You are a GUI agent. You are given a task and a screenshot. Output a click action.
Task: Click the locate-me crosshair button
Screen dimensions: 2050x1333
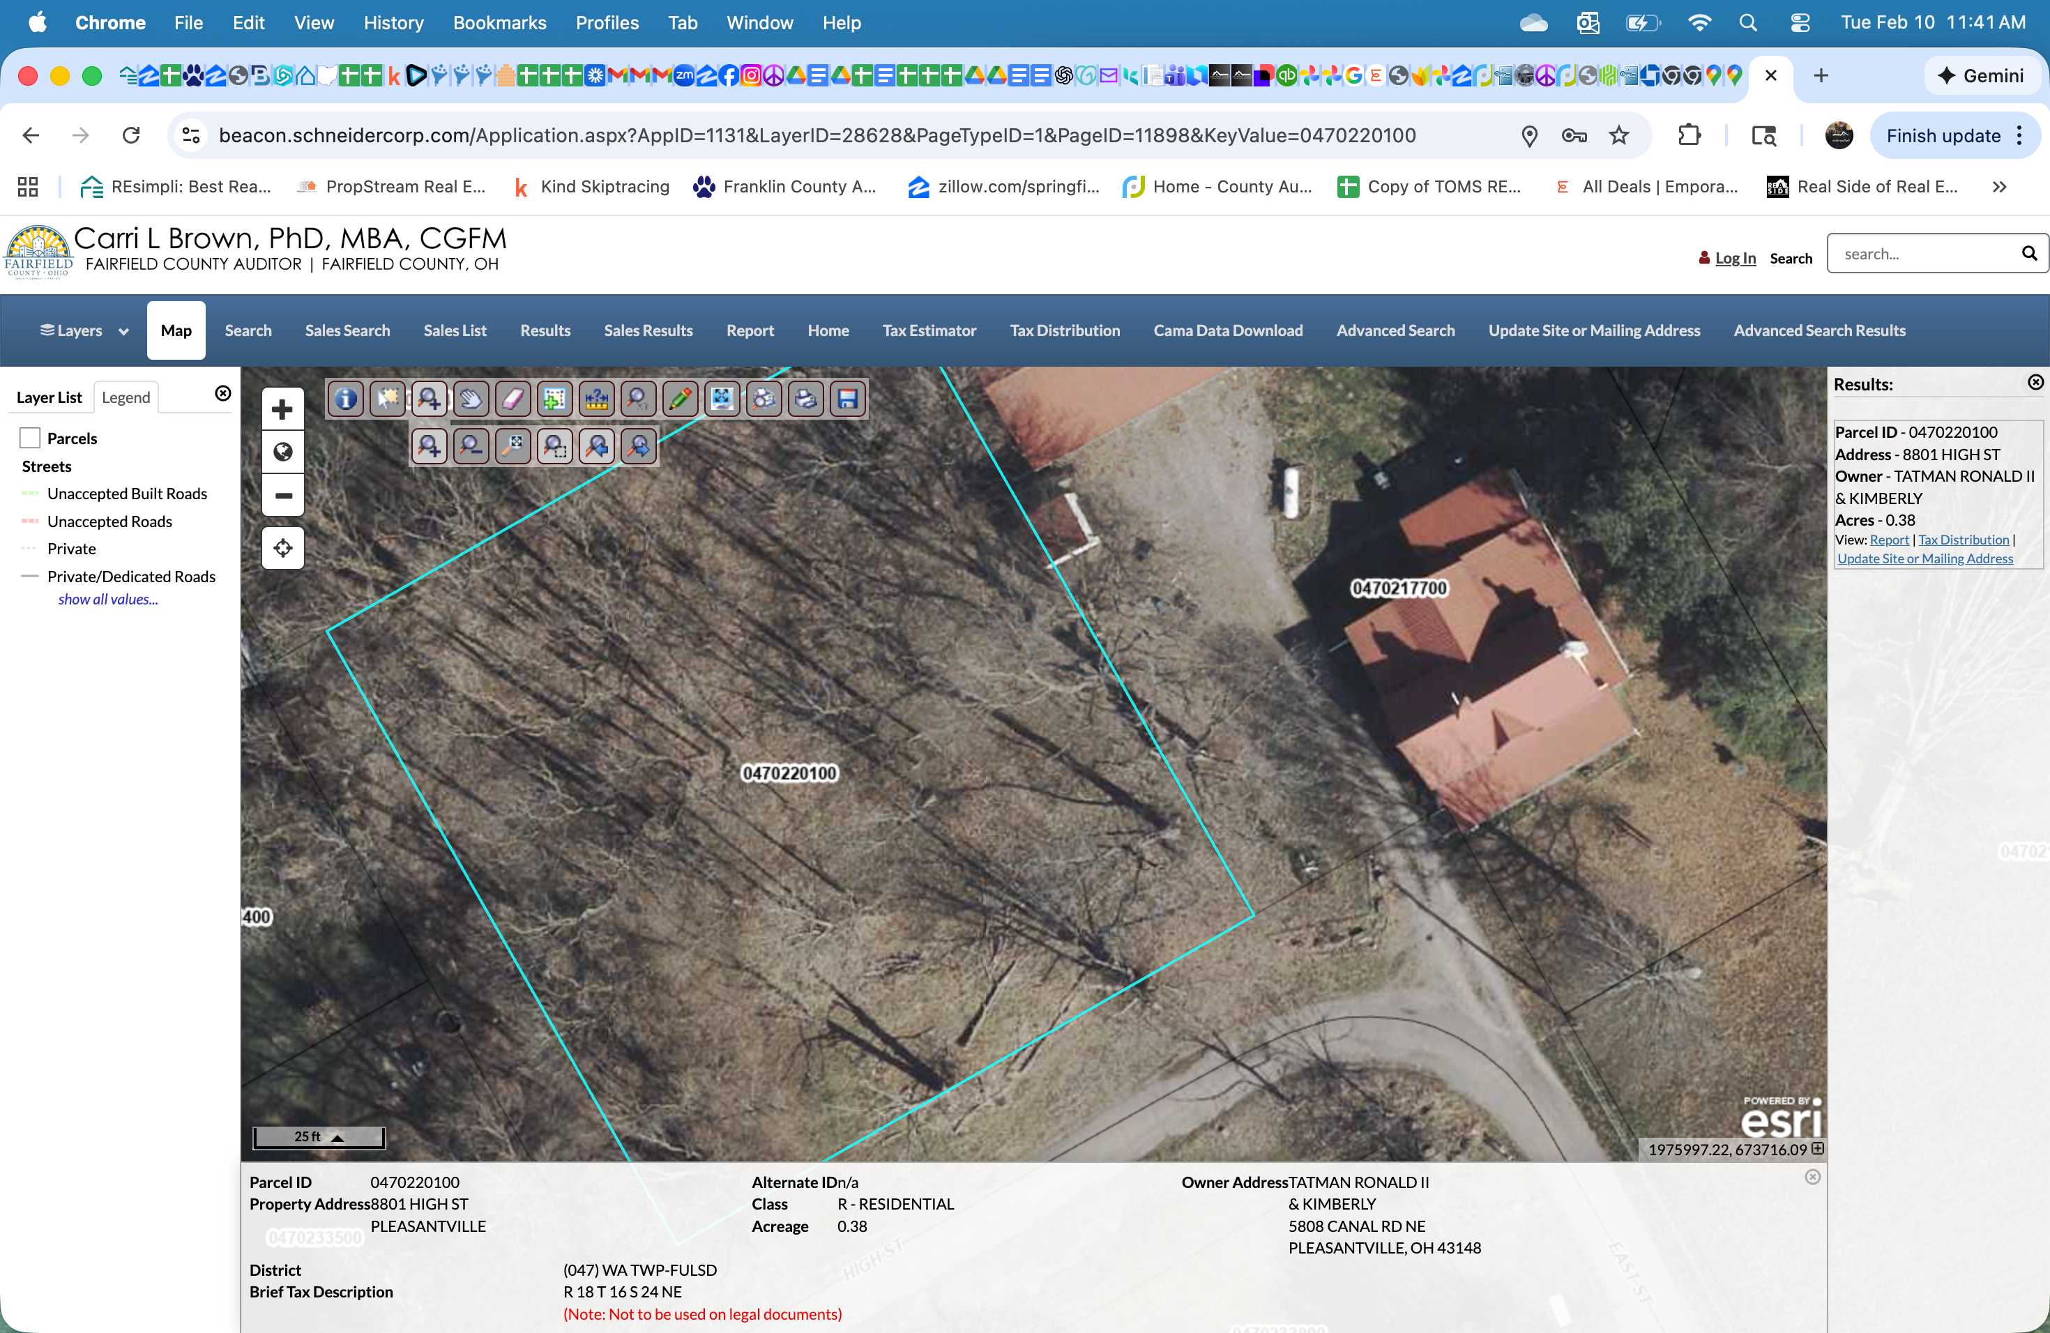pyautogui.click(x=282, y=549)
